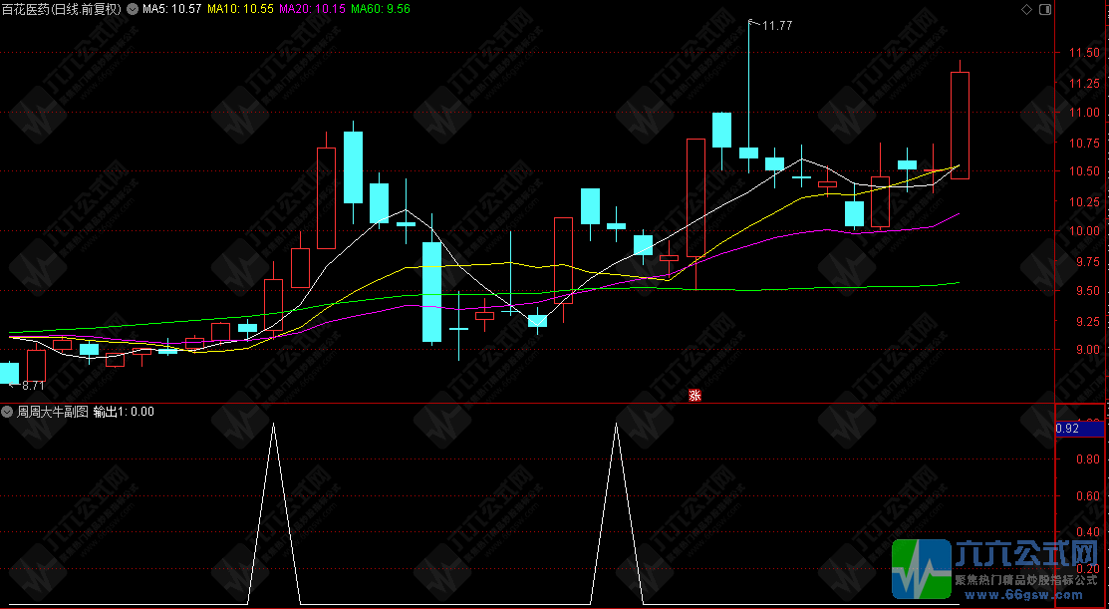The height and width of the screenshot is (609, 1109).
Task: Click the diamond icon above the price axis
Action: coord(1026,9)
